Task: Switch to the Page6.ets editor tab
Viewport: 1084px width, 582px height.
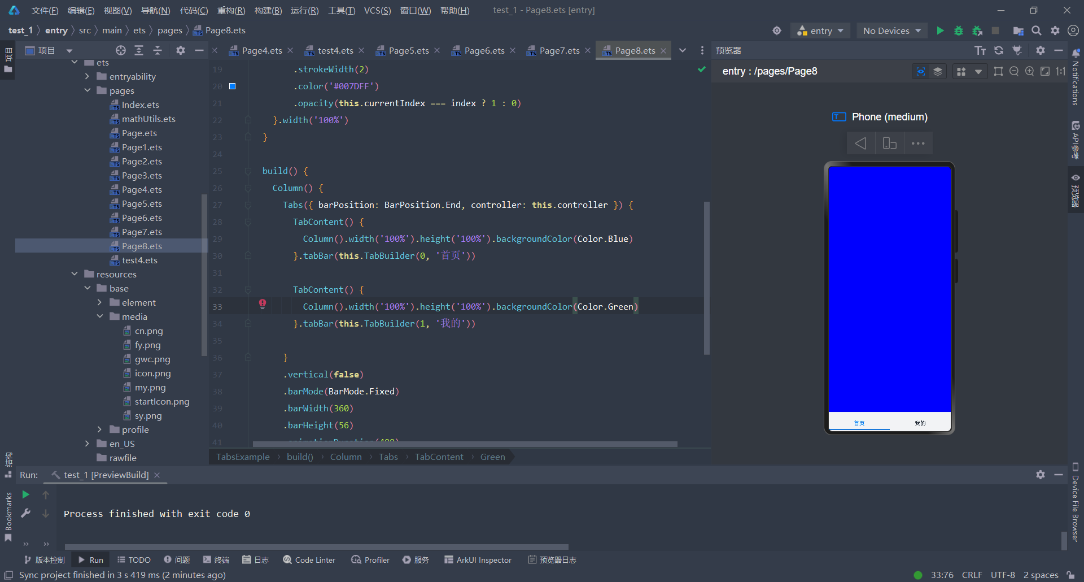Action: pyautogui.click(x=484, y=50)
